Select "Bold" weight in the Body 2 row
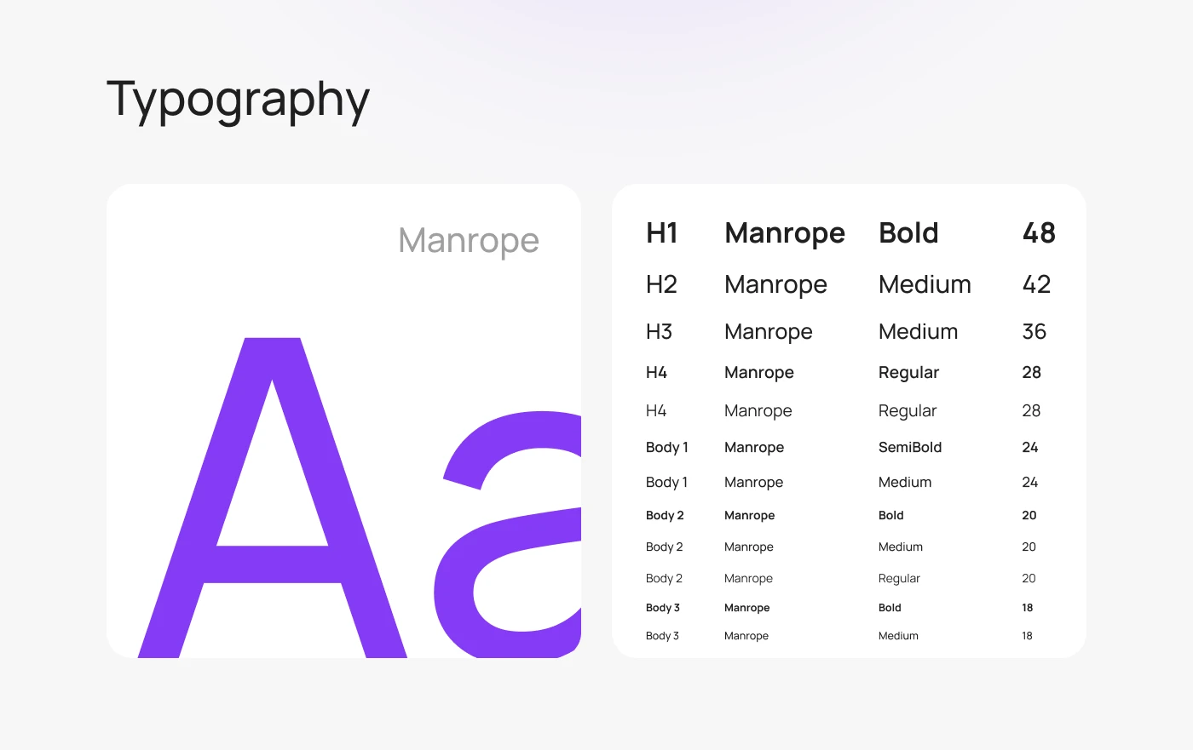This screenshot has height=750, width=1193. (890, 515)
